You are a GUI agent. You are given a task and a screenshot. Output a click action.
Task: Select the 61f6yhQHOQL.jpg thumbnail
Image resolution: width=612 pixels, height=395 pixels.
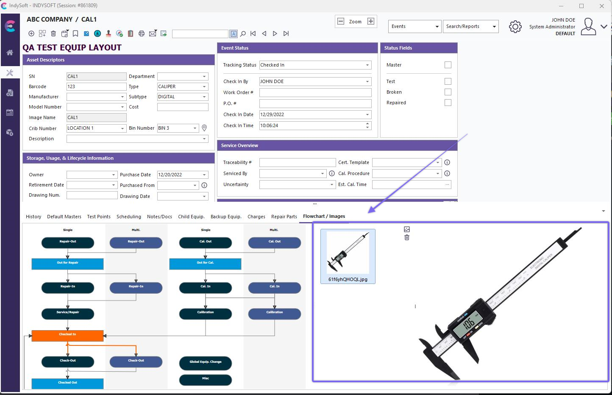tap(348, 256)
